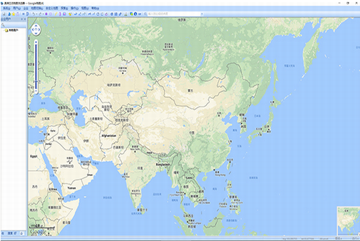Zoom in with the slider's plus button
This screenshot has width=360, height=241.
(x=36, y=42)
